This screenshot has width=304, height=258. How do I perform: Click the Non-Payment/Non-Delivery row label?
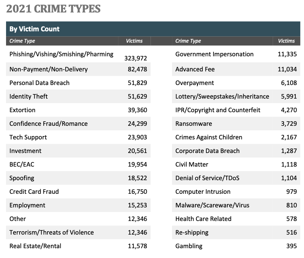[48, 69]
